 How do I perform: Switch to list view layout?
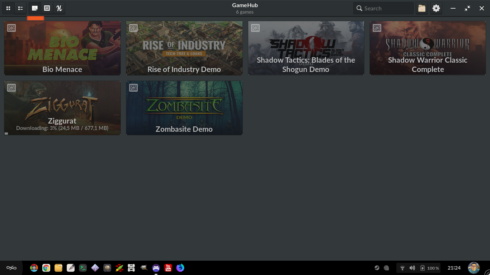[20, 8]
